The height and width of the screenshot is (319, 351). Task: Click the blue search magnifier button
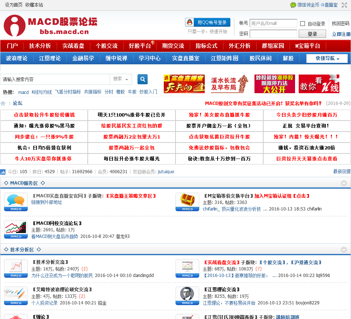(x=143, y=79)
